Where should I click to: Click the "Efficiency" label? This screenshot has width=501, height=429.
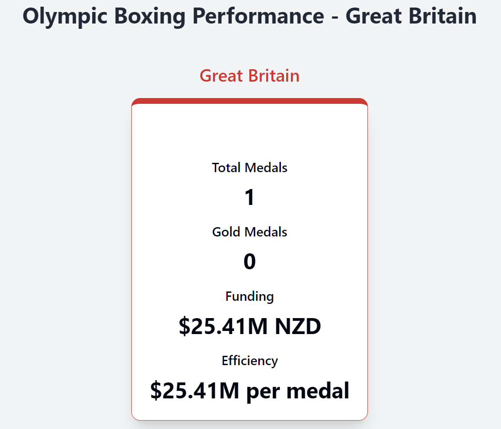tap(249, 361)
